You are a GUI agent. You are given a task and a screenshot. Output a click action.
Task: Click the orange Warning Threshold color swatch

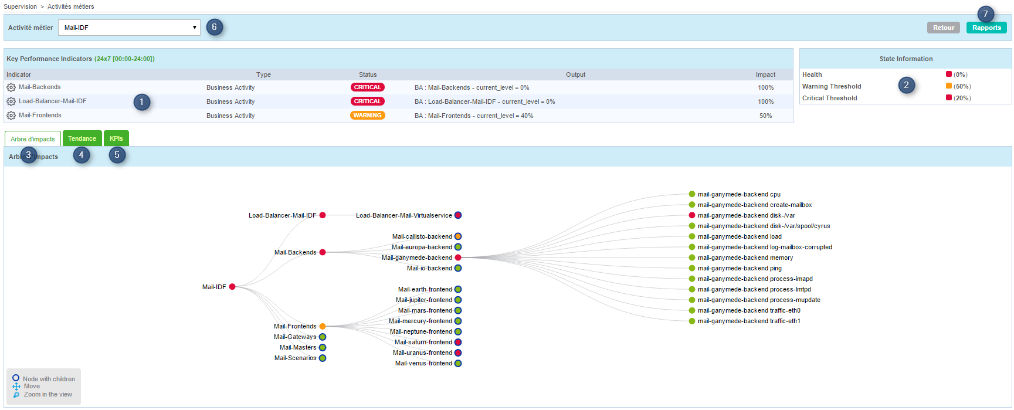pyautogui.click(x=949, y=86)
